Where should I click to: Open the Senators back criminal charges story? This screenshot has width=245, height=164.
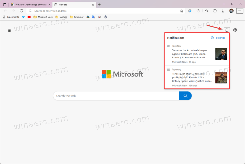pos(190,54)
